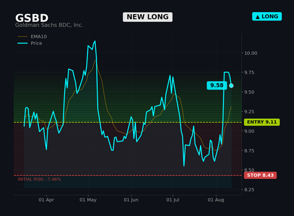Click the 01 Jul date label
The width and height of the screenshot is (294, 216).
173,200
